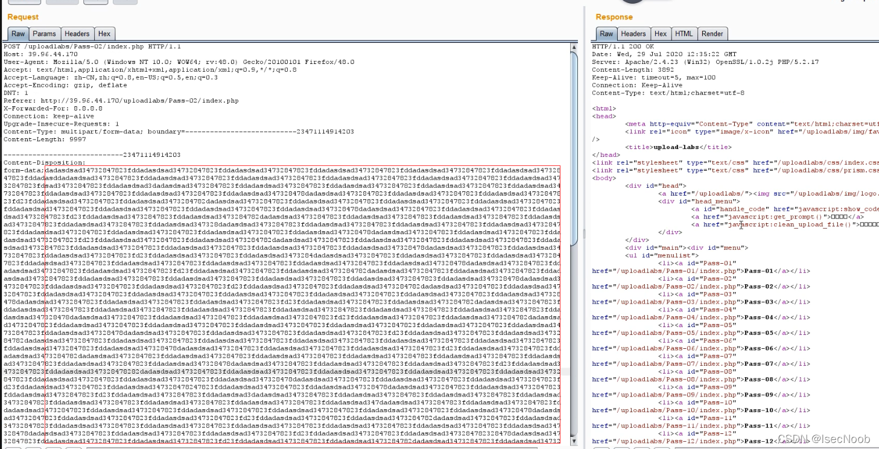
Task: Click the Response heading label
Action: [614, 17]
